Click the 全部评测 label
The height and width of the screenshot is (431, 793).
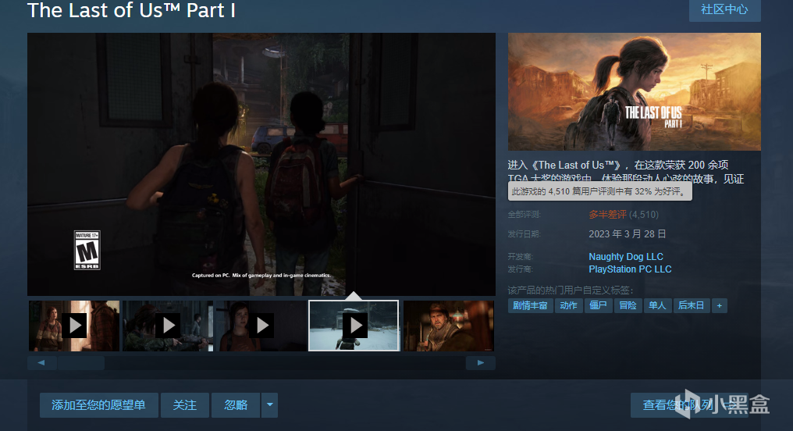click(524, 215)
